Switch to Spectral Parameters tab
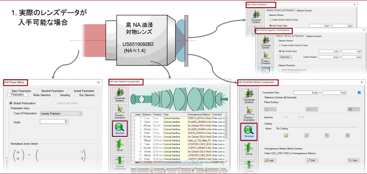 pos(52,91)
